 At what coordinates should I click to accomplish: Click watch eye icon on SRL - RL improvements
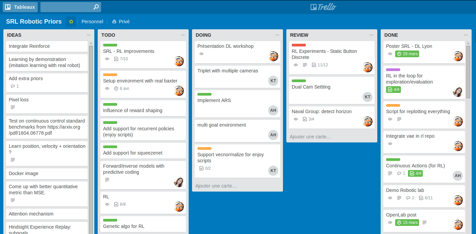(107, 59)
